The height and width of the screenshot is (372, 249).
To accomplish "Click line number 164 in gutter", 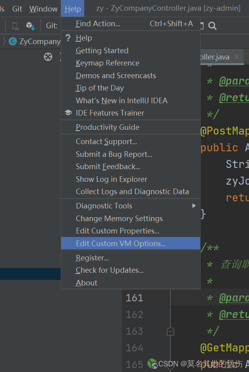I will [134, 348].
